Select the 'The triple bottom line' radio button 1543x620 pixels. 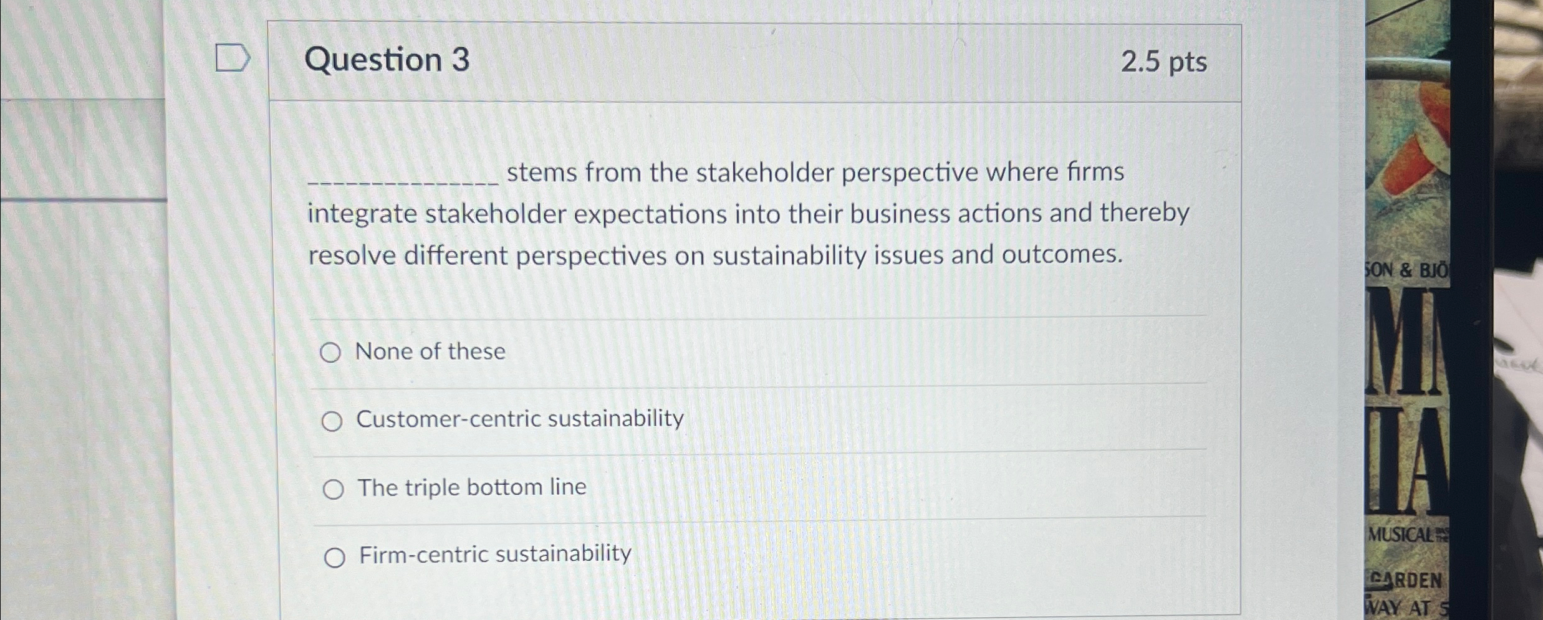pos(335,489)
